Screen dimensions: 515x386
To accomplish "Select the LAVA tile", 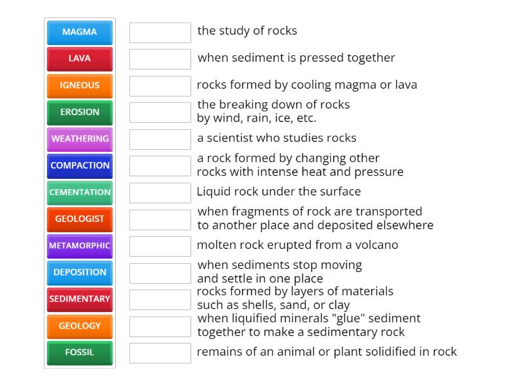I will coord(79,59).
